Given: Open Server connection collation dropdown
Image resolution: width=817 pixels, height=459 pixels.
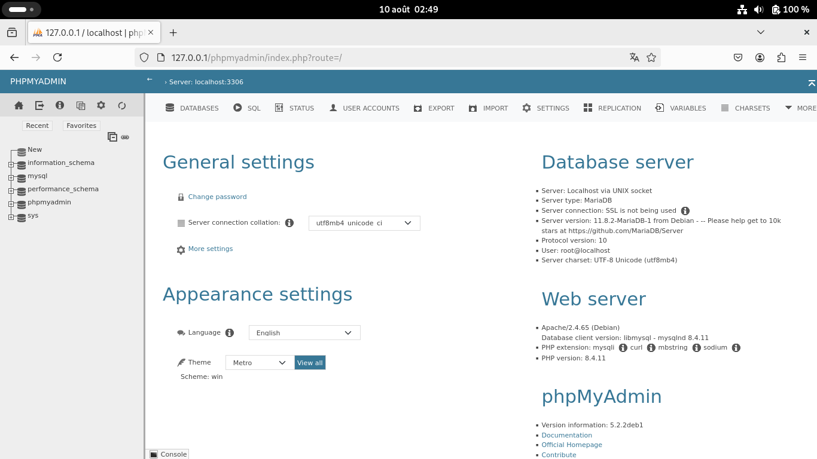Looking at the screenshot, I should 364,223.
